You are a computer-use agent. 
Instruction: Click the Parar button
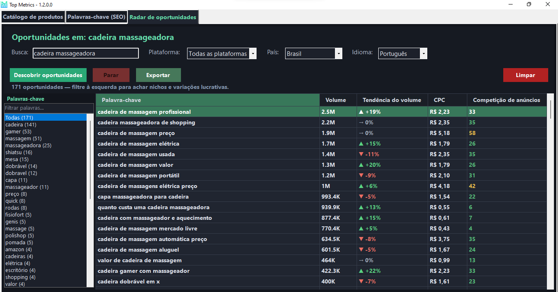[111, 75]
